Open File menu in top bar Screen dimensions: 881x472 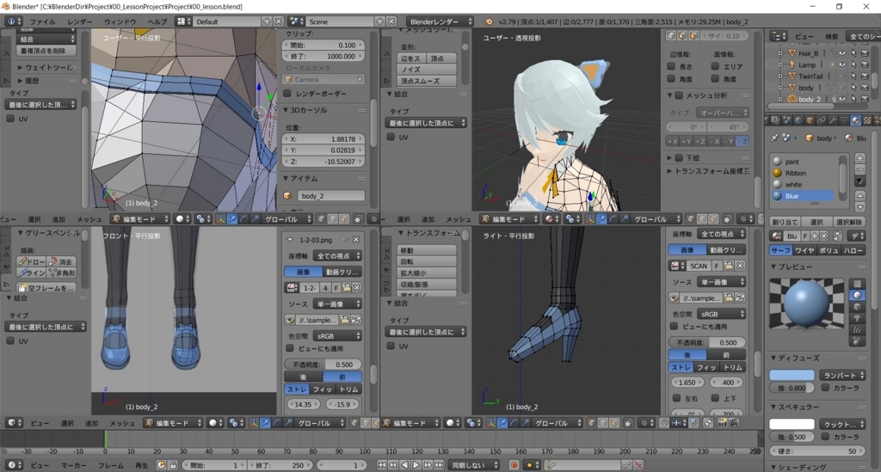(43, 21)
